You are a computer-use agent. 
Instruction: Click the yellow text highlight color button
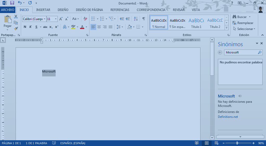tap(73, 27)
